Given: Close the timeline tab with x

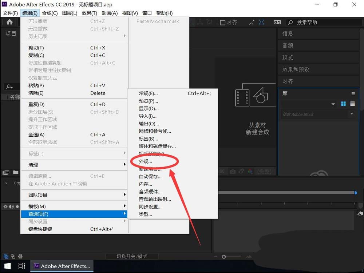Looking at the screenshot, I should pyautogui.click(x=6, y=183).
